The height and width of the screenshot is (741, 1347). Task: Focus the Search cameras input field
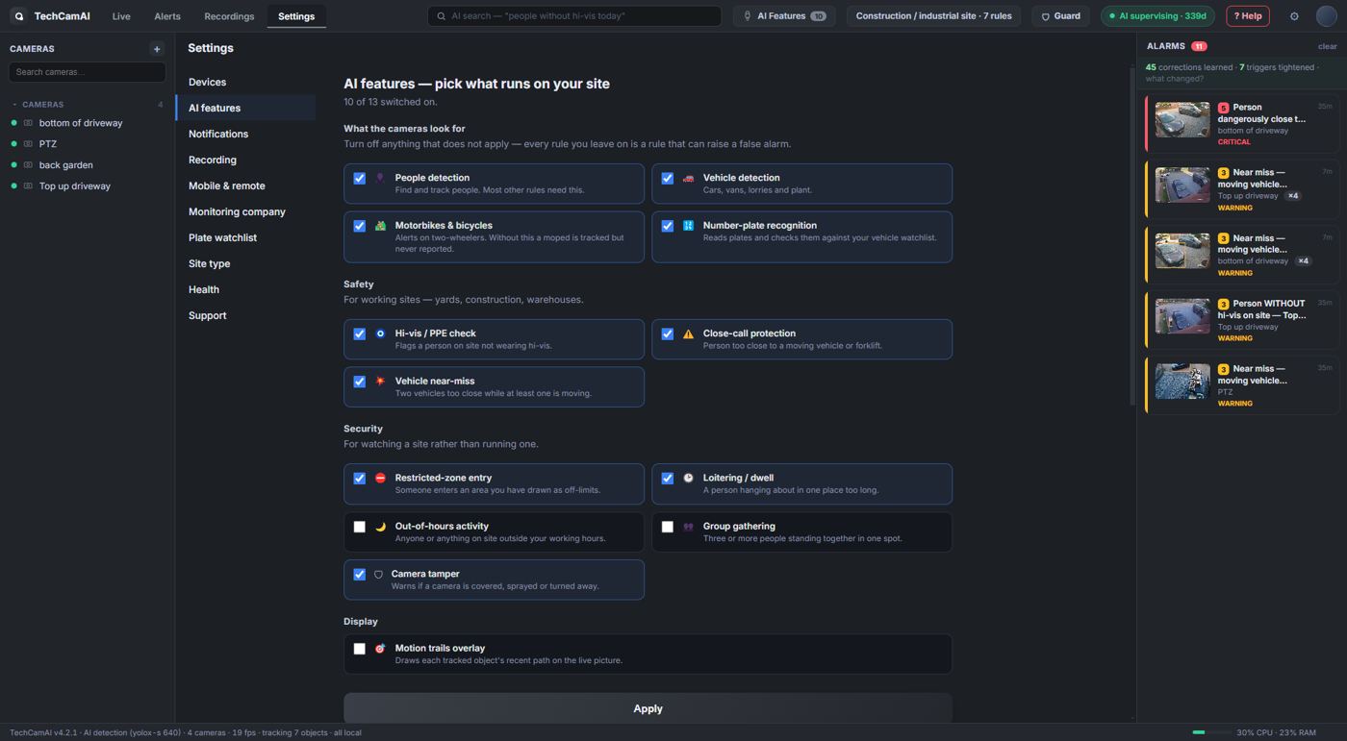(87, 72)
